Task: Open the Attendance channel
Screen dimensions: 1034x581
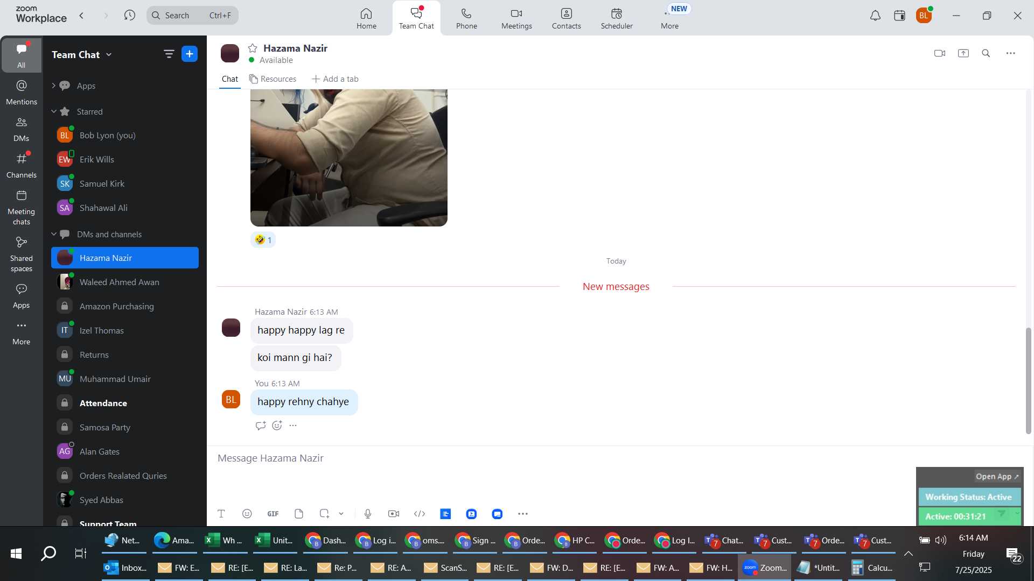Action: point(125,403)
